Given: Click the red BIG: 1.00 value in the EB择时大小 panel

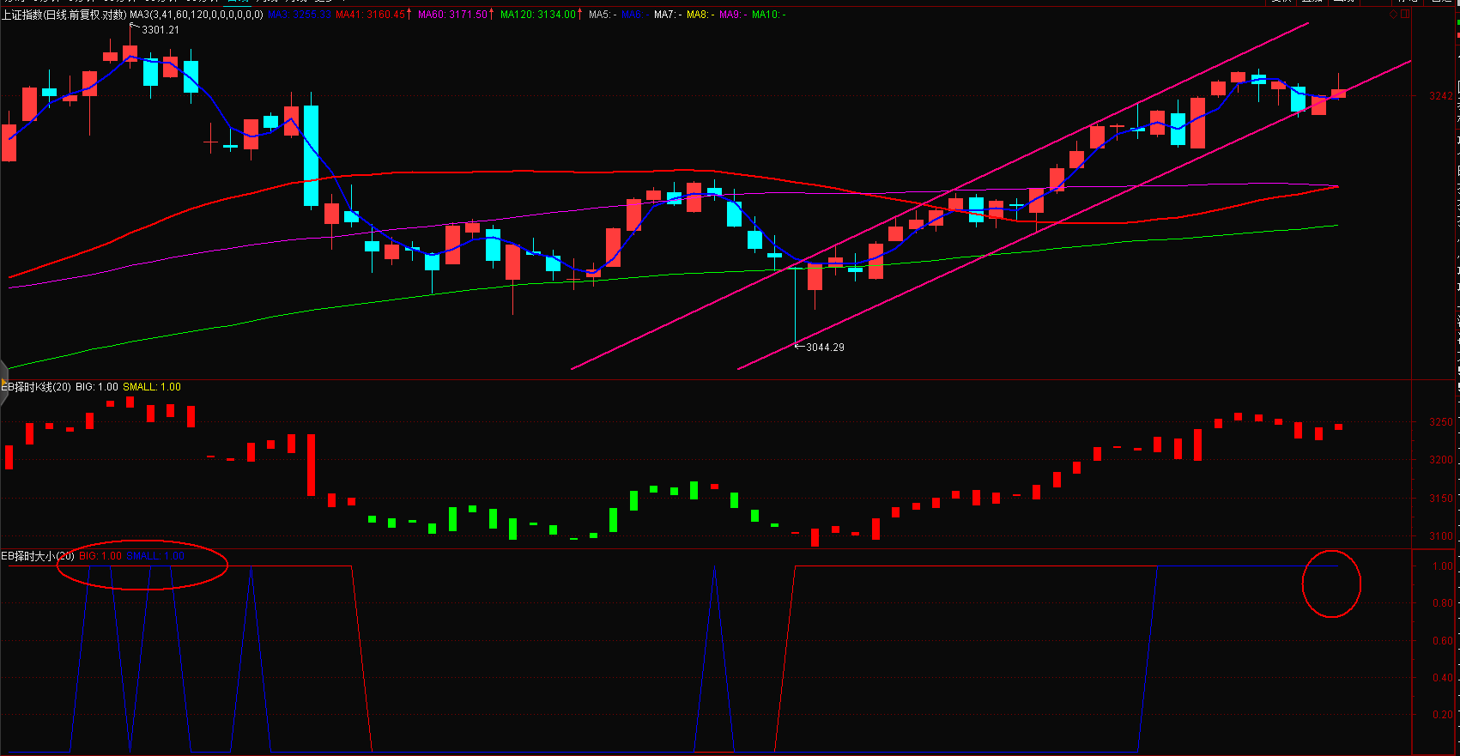Looking at the screenshot, I should coord(100,556).
